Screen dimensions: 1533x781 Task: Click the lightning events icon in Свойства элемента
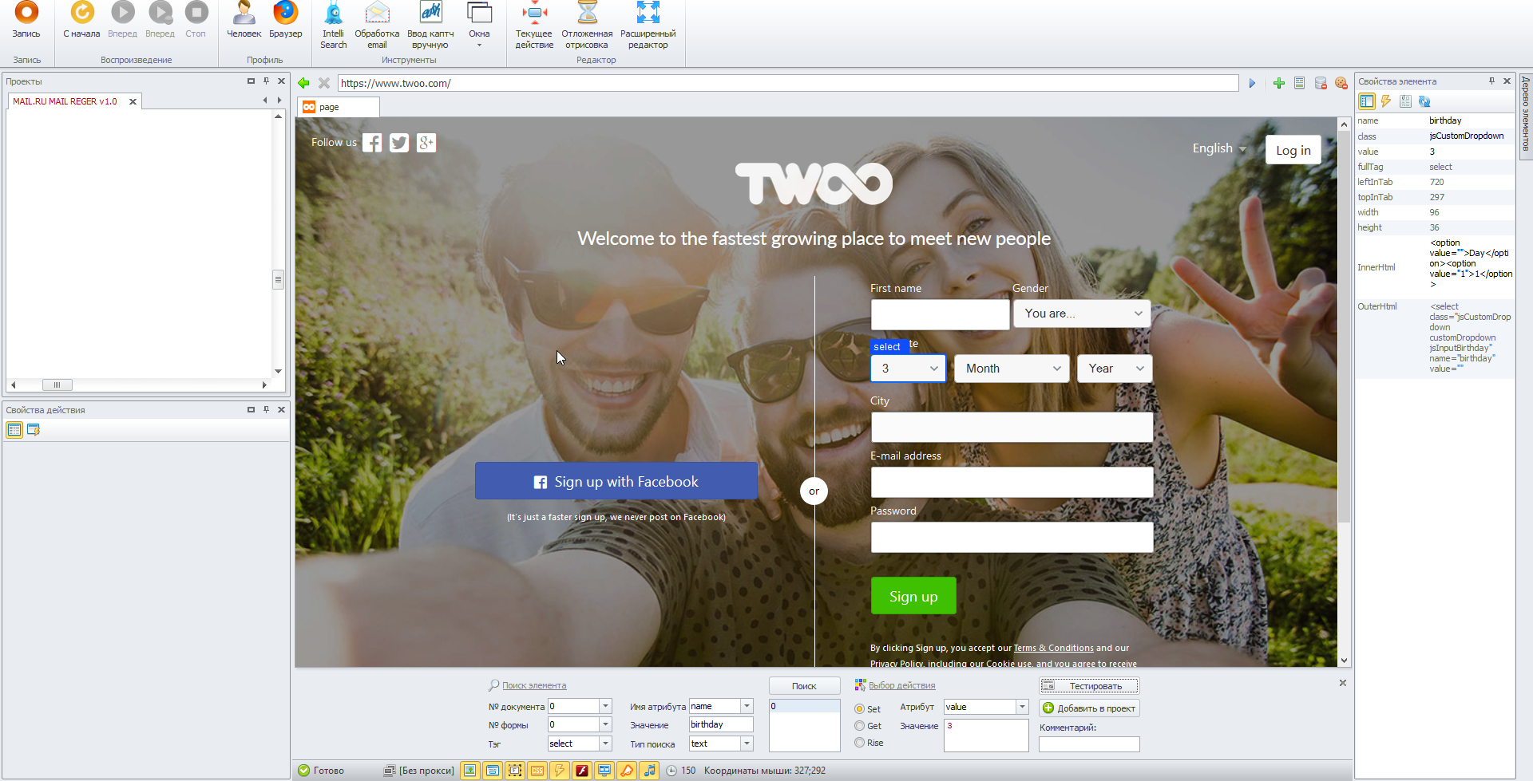click(x=1386, y=101)
